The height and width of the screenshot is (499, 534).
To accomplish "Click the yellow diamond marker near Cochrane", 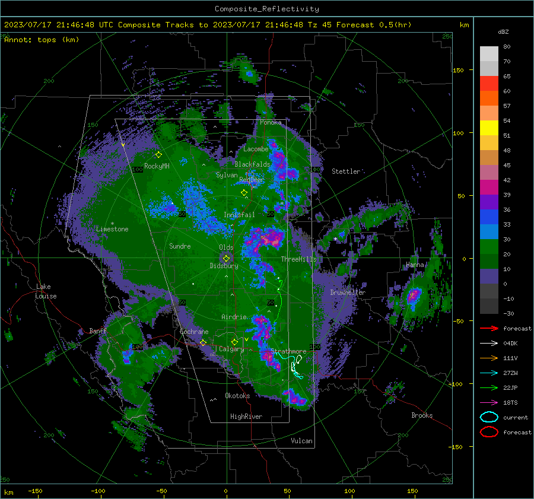I will coord(203,342).
